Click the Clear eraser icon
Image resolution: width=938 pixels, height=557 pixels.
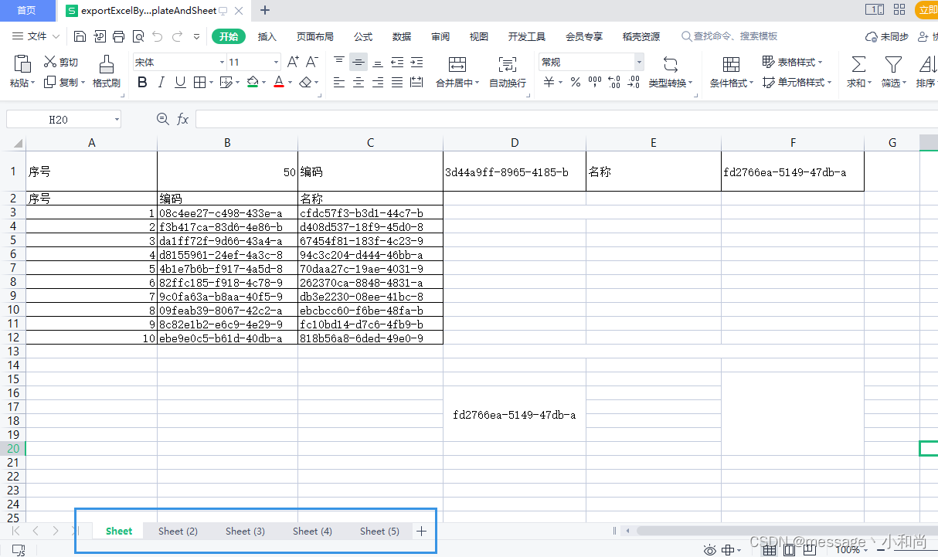(x=306, y=83)
